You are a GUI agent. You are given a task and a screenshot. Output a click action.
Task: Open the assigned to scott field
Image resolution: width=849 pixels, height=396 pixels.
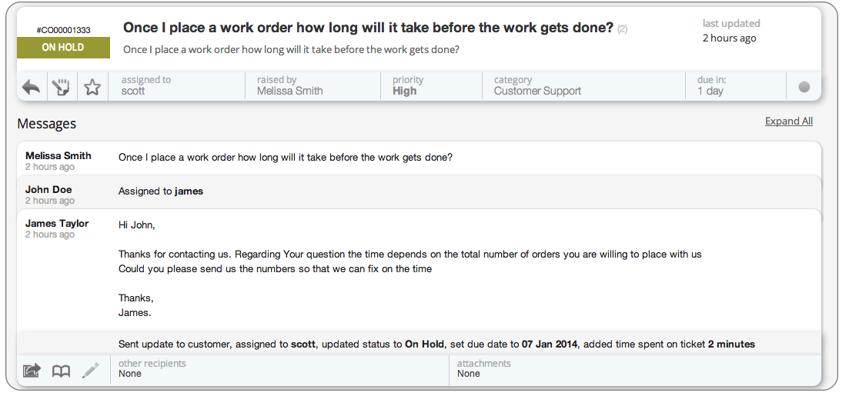pos(176,85)
